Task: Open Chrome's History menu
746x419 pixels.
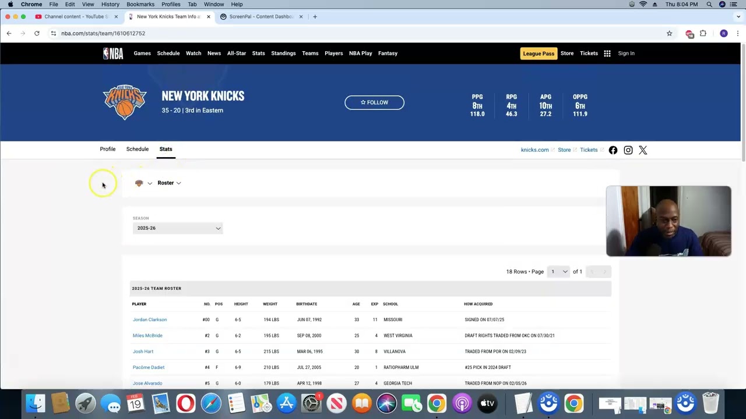Action: (110, 4)
